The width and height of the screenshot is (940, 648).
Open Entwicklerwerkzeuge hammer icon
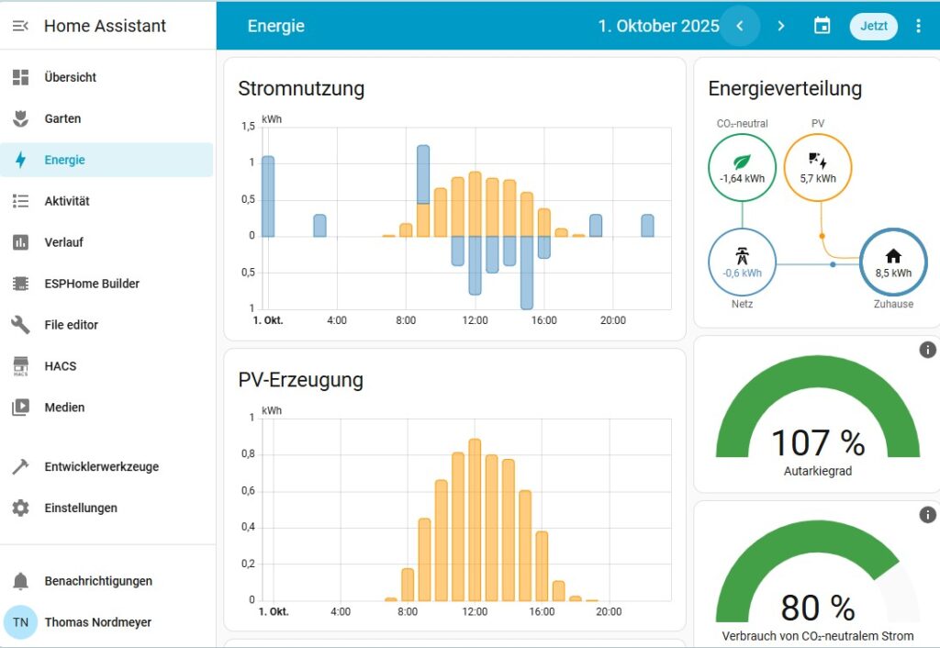tap(20, 467)
